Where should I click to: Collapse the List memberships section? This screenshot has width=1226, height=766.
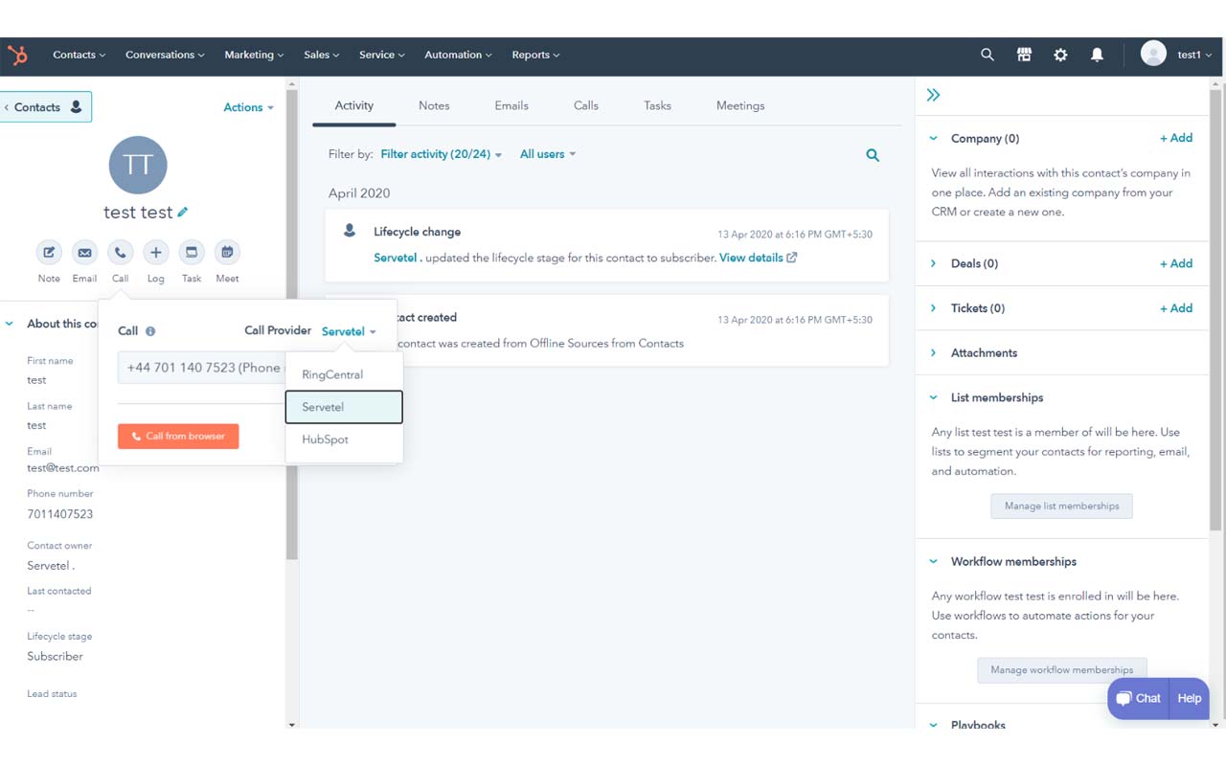933,397
